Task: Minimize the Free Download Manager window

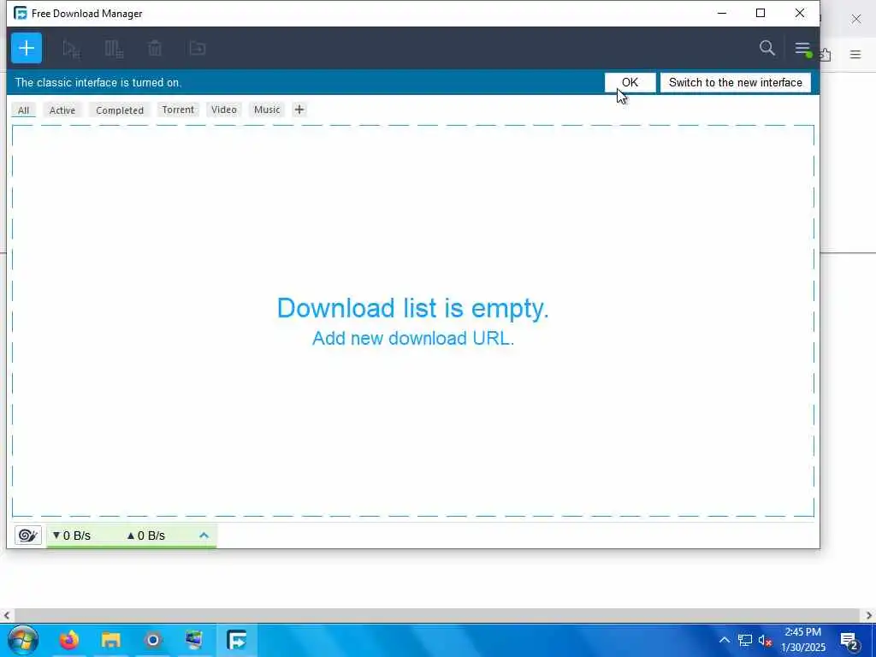Action: click(x=722, y=13)
